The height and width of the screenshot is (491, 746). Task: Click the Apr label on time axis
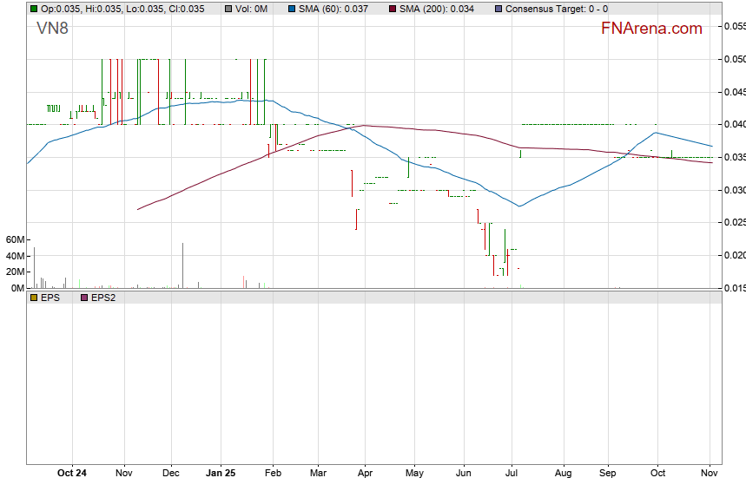point(365,474)
